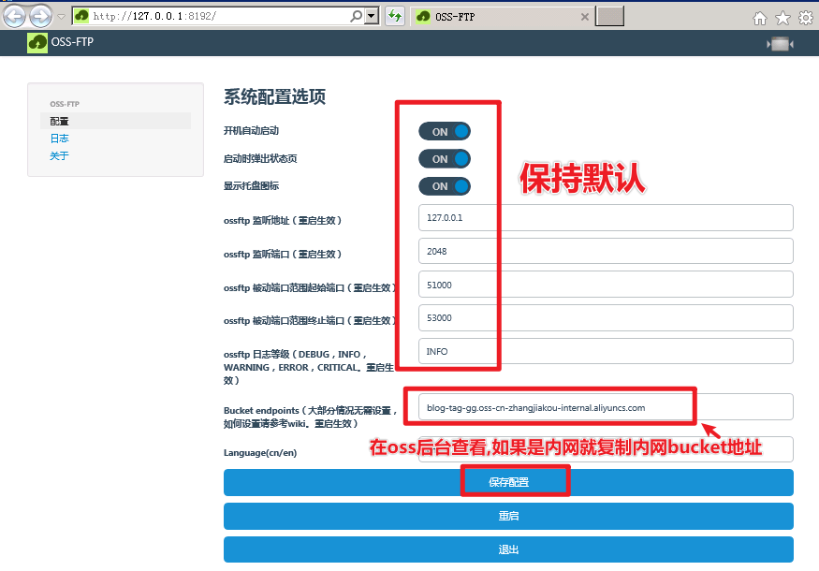Open browser settings gear icon
819x571 pixels.
click(x=805, y=18)
